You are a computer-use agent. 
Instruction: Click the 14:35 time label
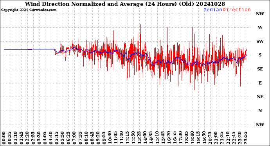pyautogui.click(x=151, y=138)
